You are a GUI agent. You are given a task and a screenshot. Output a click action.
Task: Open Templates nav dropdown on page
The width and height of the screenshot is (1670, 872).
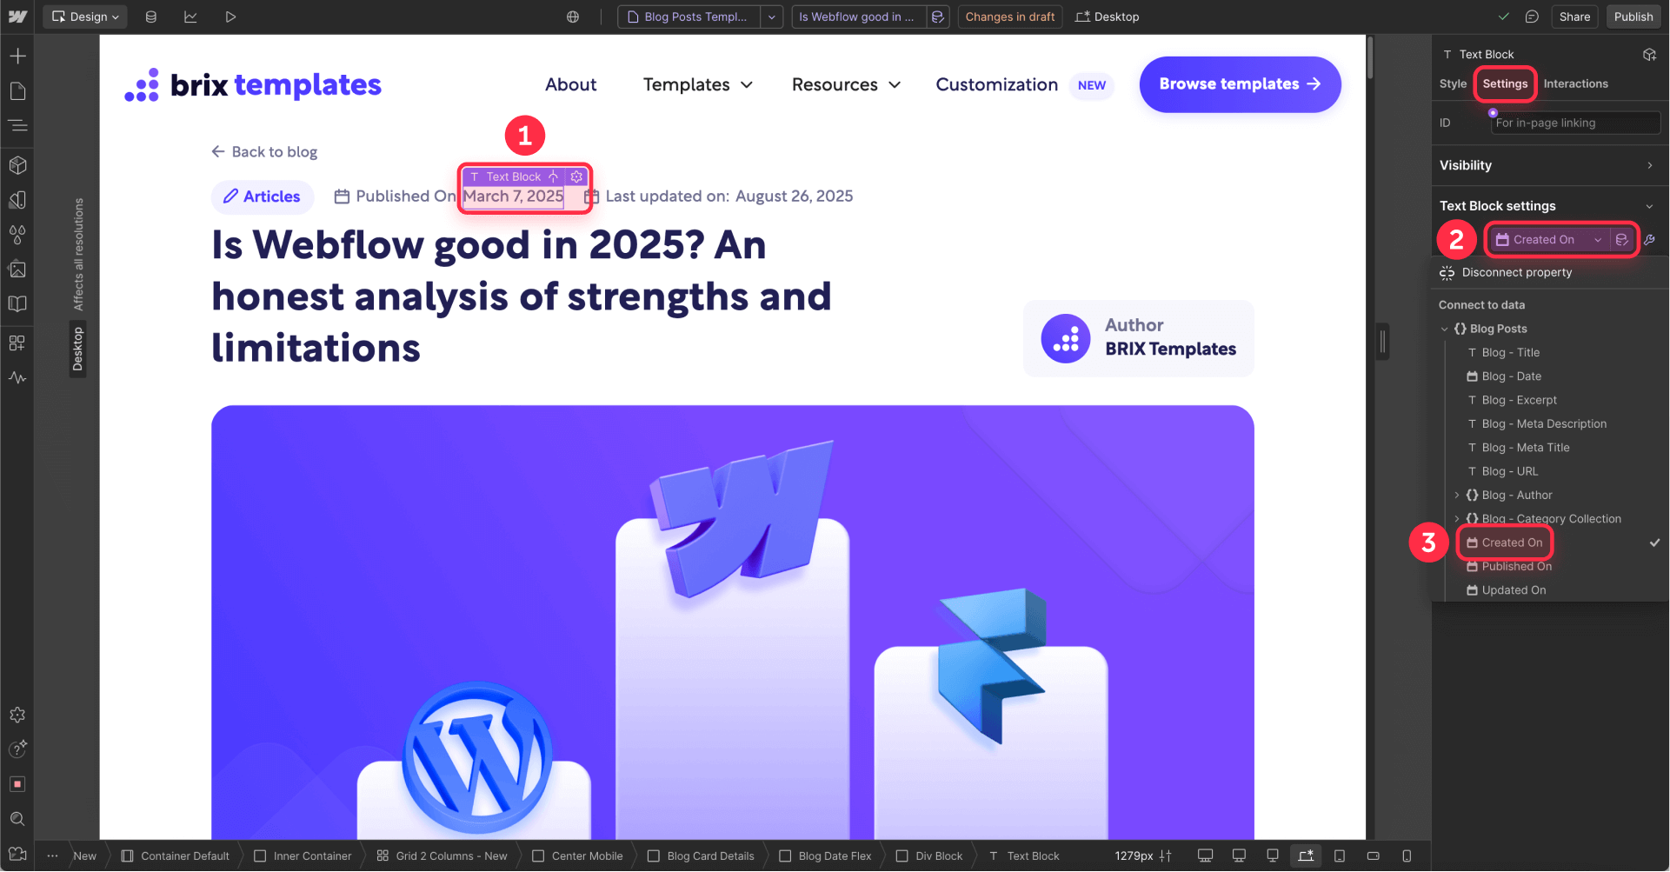697,84
